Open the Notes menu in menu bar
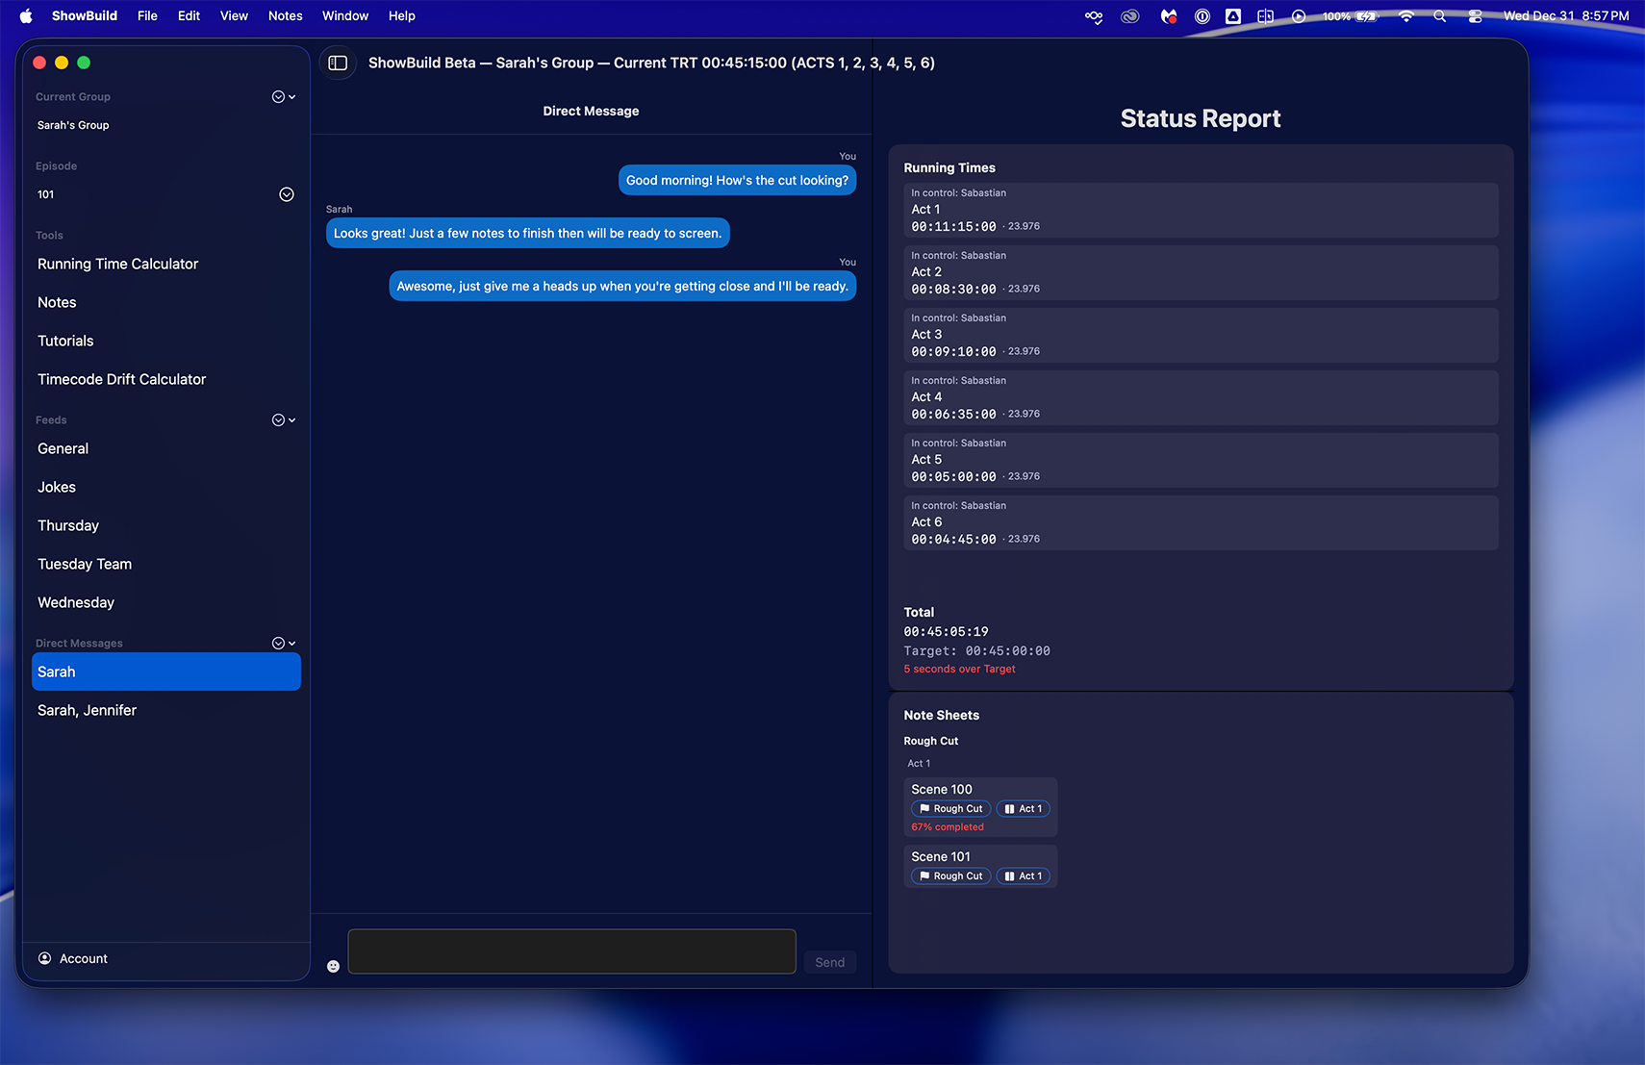This screenshot has width=1645, height=1065. click(285, 16)
